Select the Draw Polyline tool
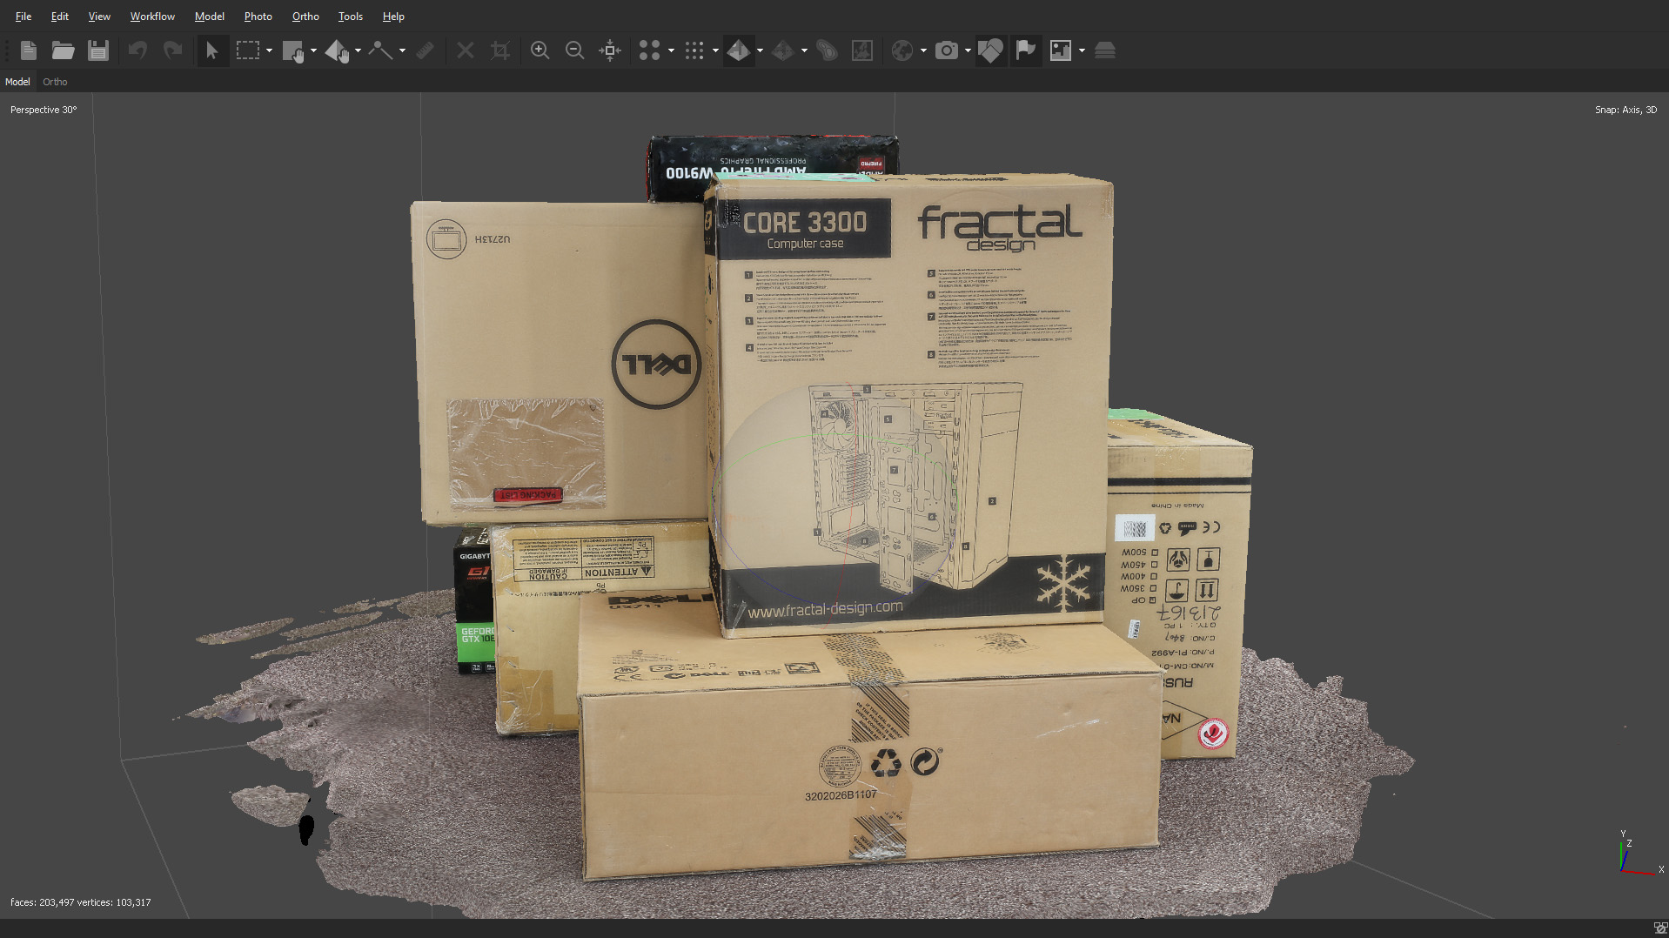 point(380,50)
